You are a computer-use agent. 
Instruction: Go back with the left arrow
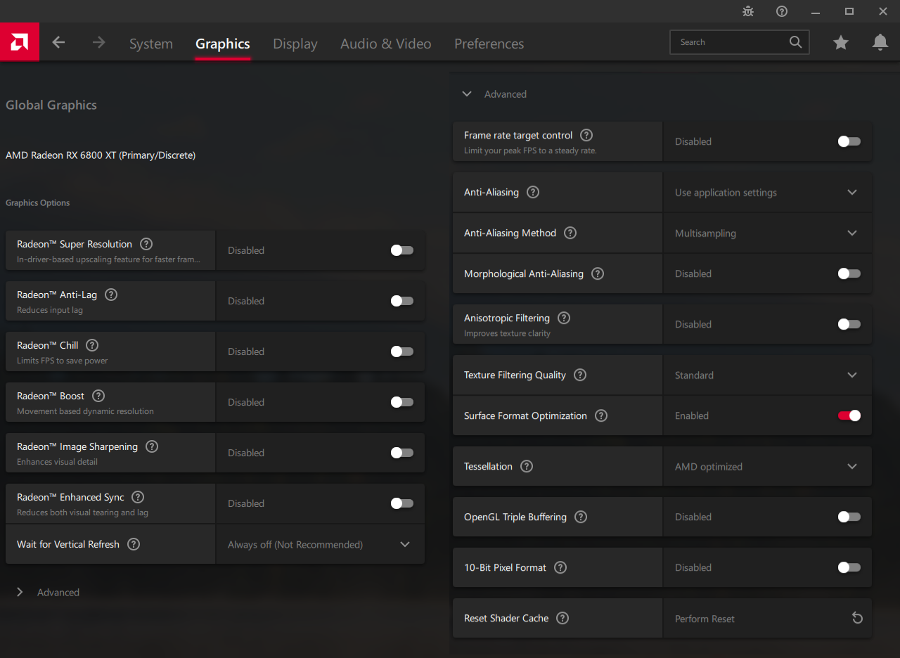[58, 42]
